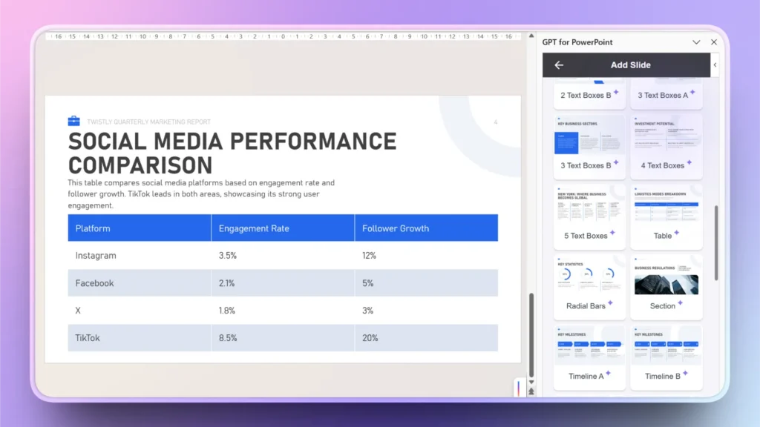Select the Follower Growth header cell
This screenshot has width=760, height=427.
click(x=427, y=228)
